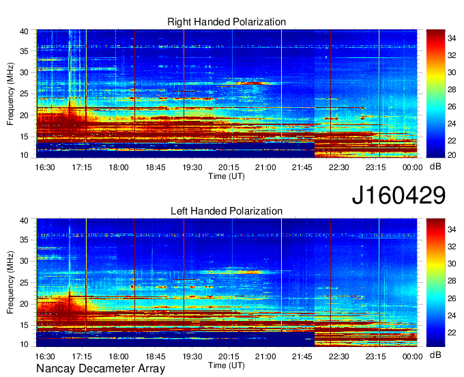
Task: Click the 28 dB mark on Right Handed color bar
Action: coord(452,89)
